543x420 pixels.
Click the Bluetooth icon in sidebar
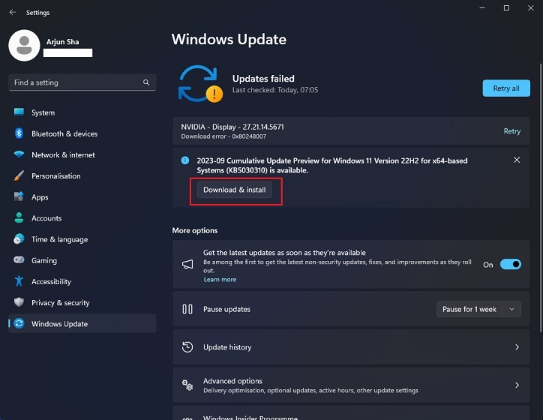[x=19, y=133]
